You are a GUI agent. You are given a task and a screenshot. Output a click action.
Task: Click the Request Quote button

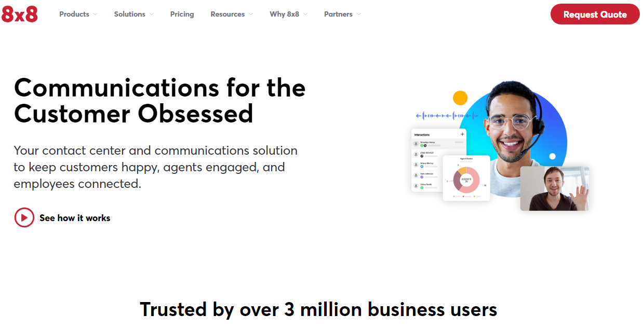tap(595, 14)
